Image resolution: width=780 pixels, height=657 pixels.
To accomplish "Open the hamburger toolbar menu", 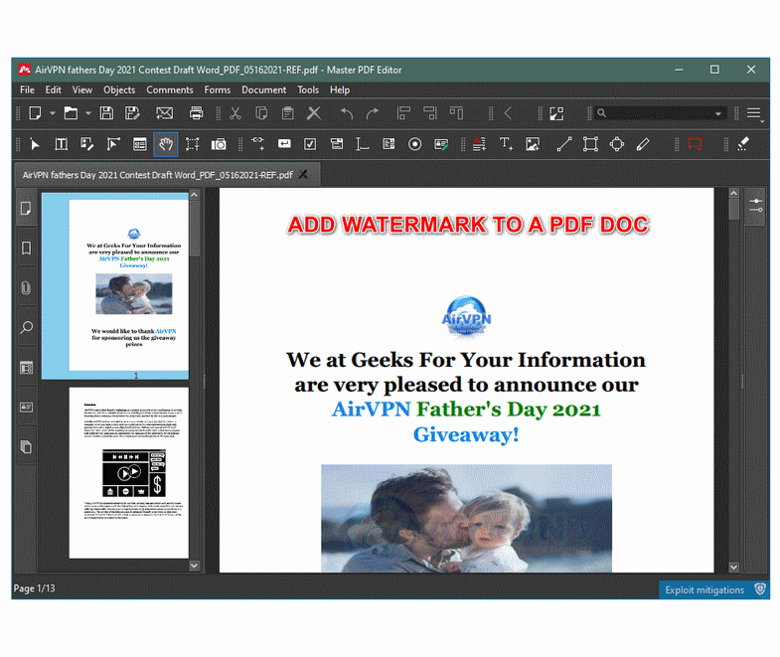I will (753, 113).
